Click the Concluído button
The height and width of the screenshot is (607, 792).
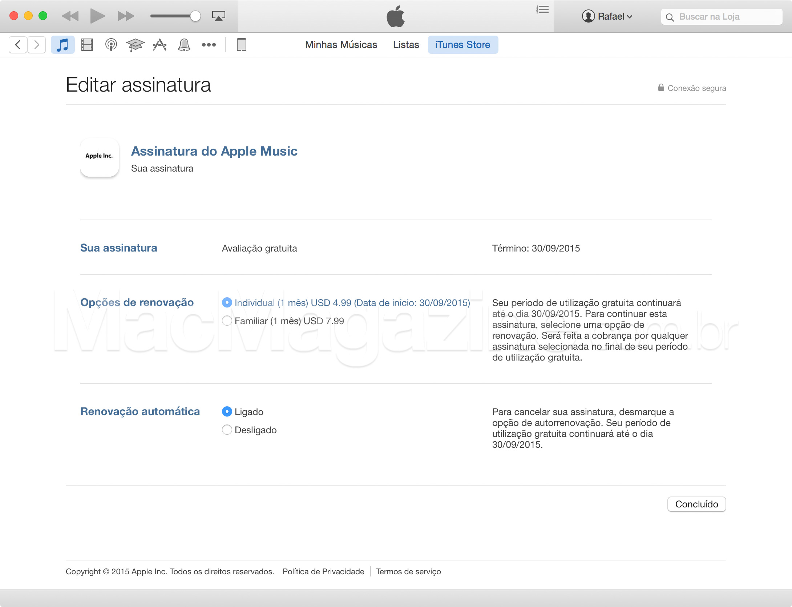(x=696, y=504)
